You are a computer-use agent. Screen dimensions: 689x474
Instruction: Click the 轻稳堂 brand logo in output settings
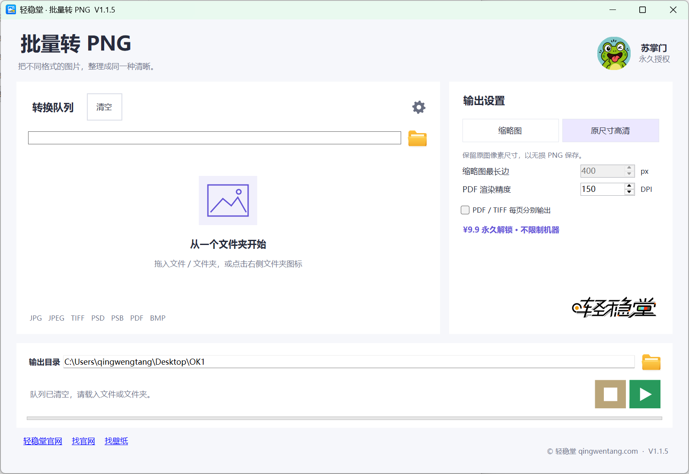click(614, 307)
